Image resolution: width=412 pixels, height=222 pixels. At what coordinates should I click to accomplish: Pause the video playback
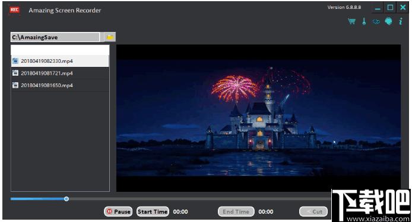coord(118,211)
